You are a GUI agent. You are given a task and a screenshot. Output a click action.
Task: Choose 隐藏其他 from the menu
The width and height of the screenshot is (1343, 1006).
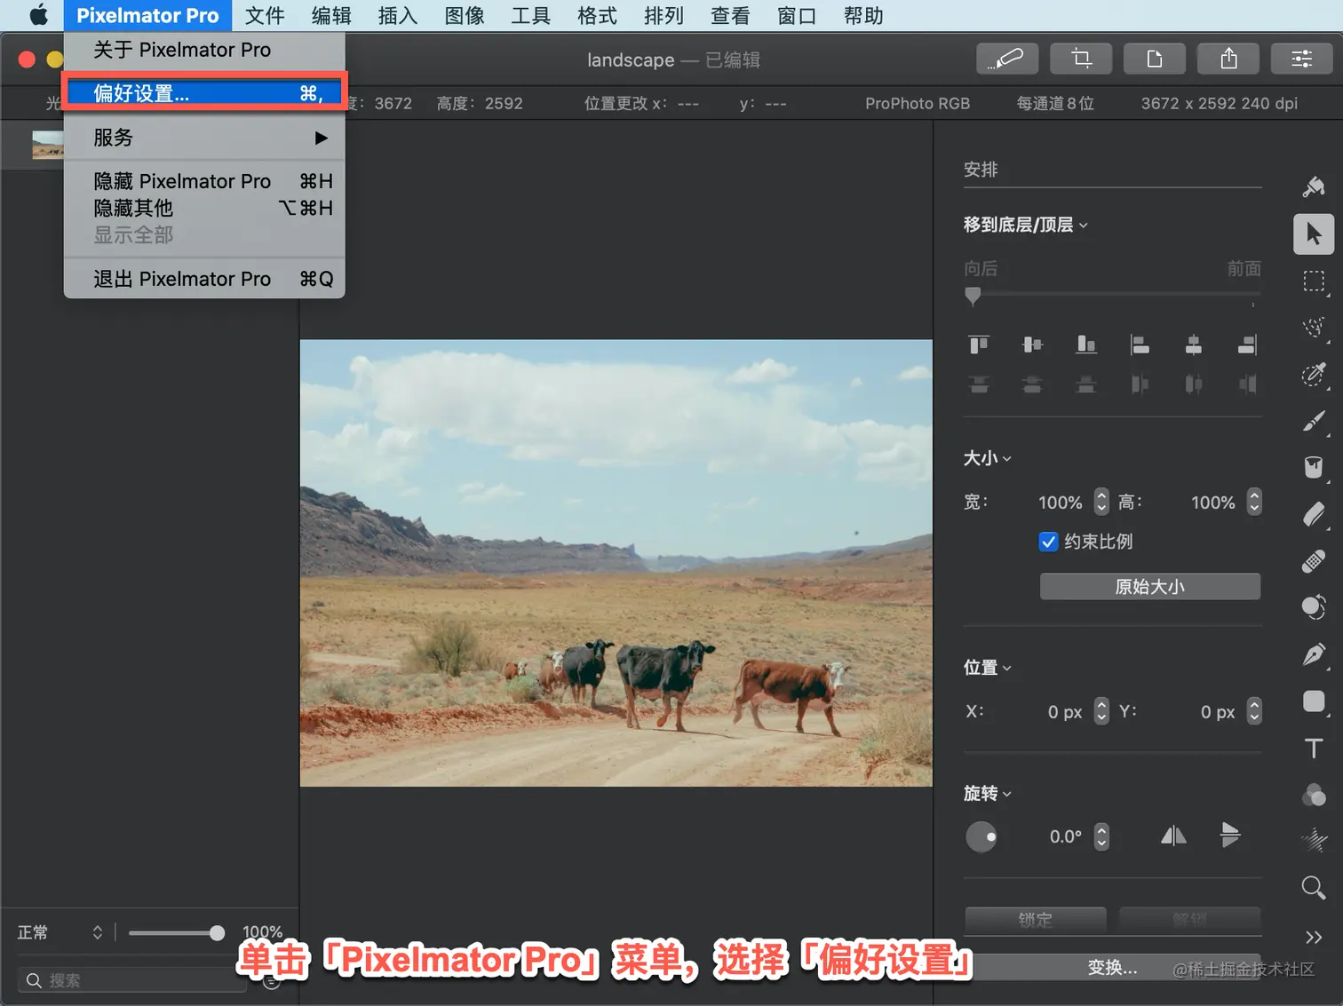204,208
